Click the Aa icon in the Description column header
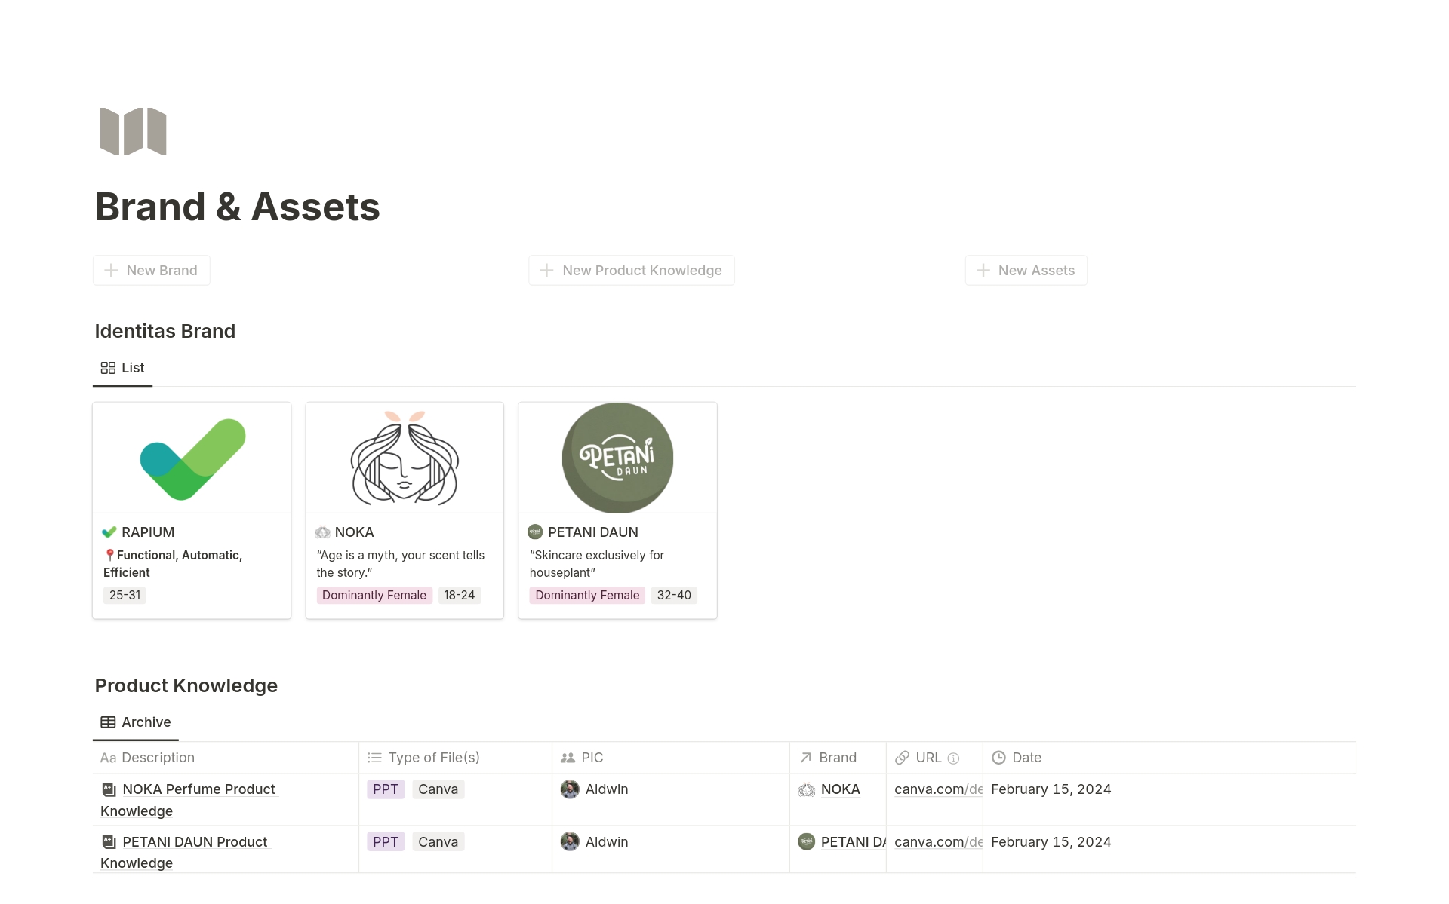Screen dimensions: 1449x904 tap(108, 757)
